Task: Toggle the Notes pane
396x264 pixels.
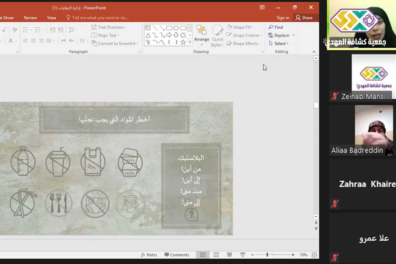Action: point(149,255)
